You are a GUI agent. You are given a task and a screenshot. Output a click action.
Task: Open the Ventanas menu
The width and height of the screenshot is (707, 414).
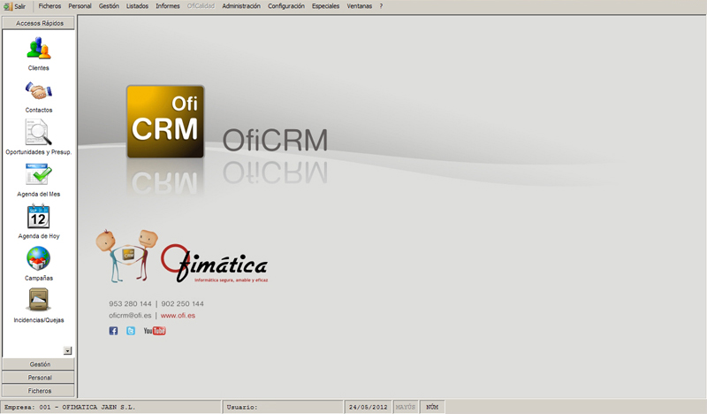(x=360, y=6)
